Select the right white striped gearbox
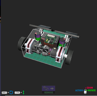Viewport: 97px width, 96px height. 60,54
